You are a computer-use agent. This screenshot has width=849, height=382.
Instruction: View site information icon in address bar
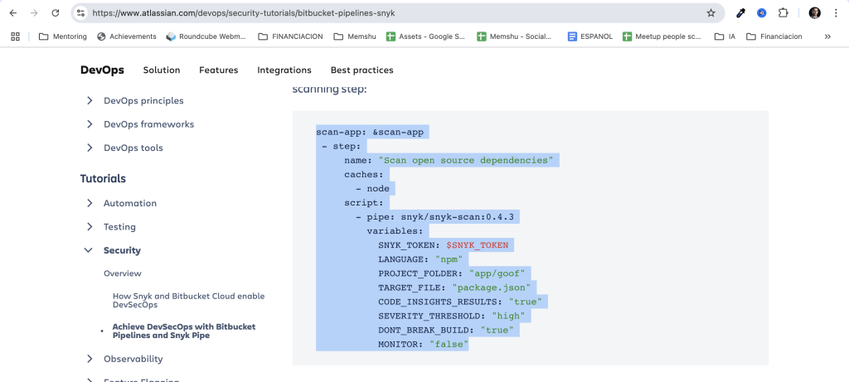(x=80, y=13)
